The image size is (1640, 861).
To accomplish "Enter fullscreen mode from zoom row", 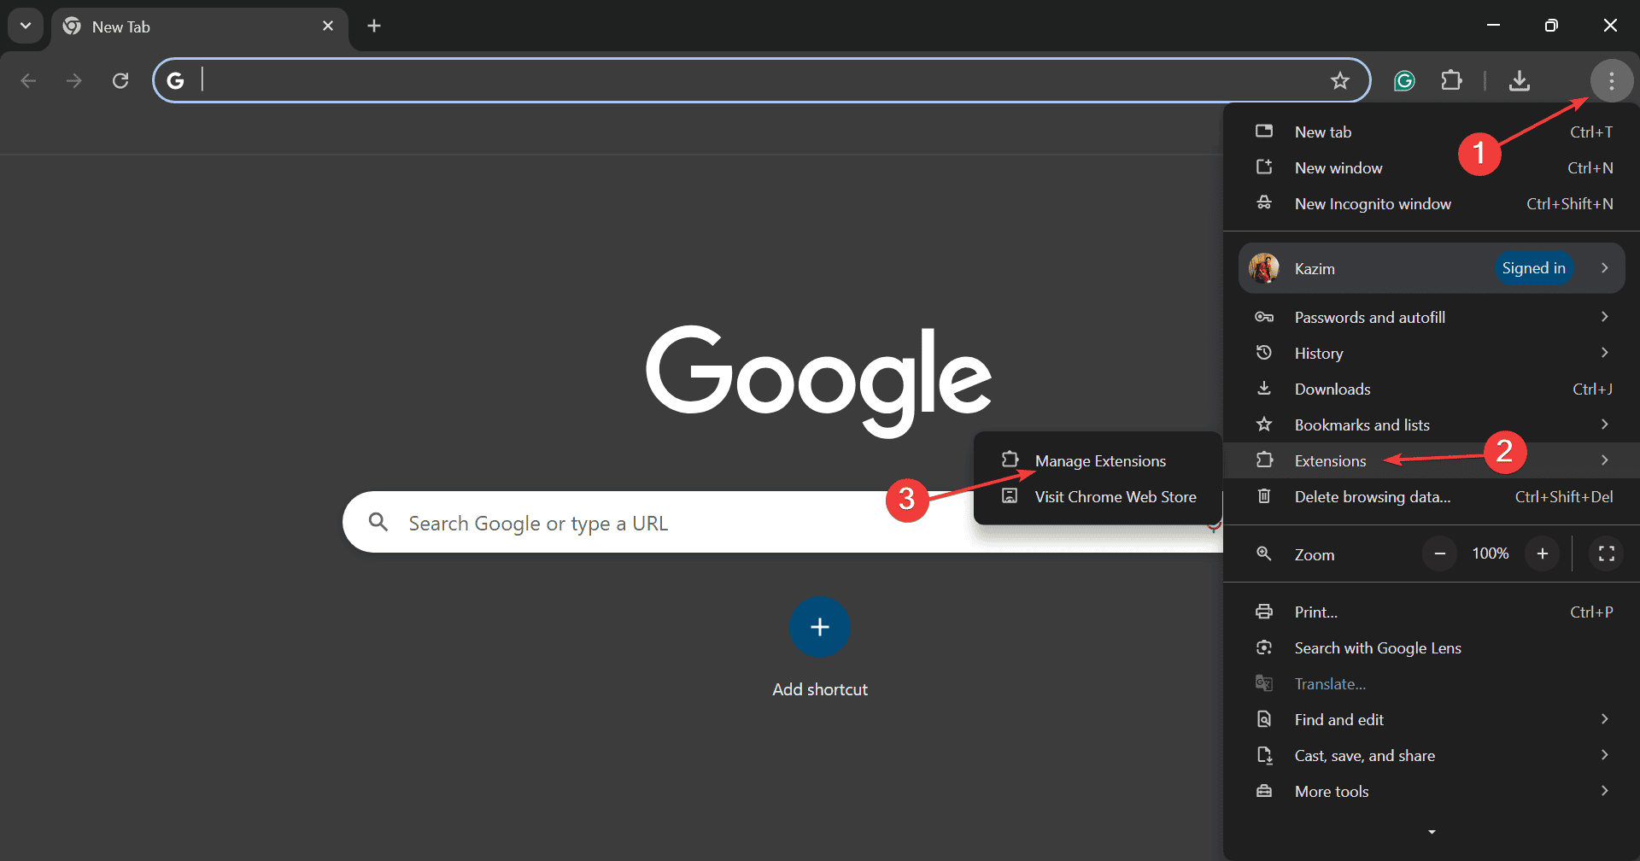I will point(1607,553).
